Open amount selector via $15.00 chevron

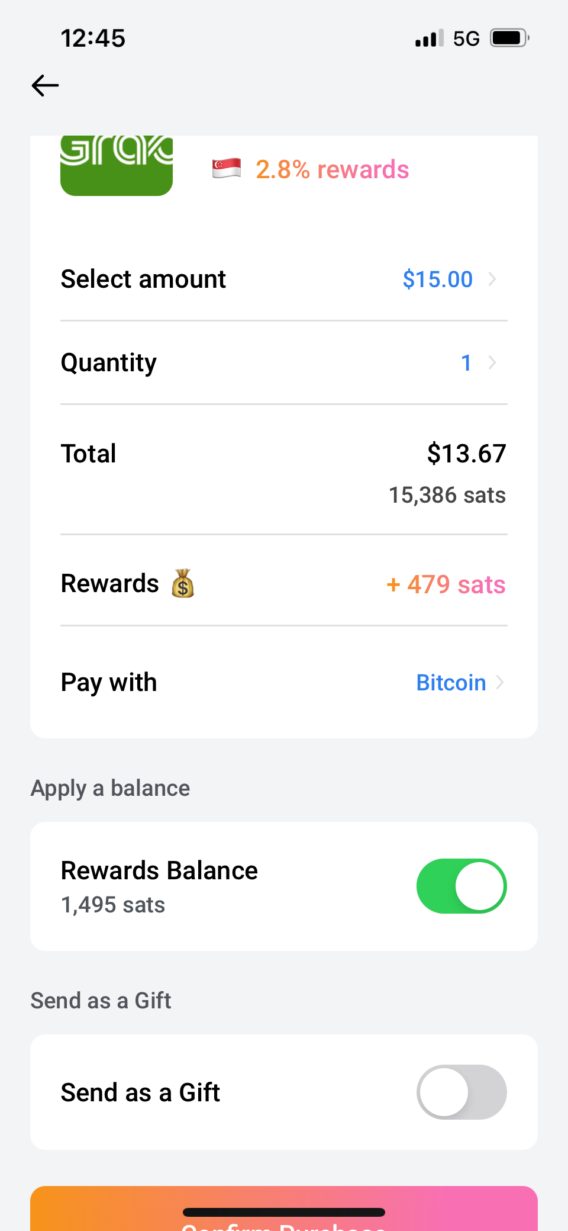point(492,279)
